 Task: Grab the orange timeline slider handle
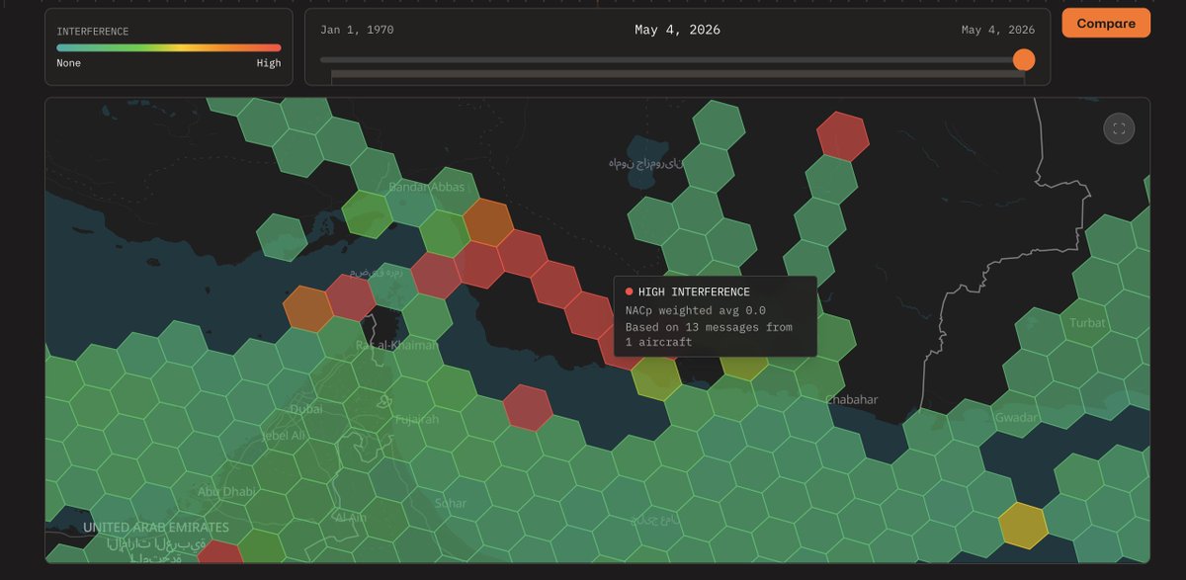point(1024,59)
